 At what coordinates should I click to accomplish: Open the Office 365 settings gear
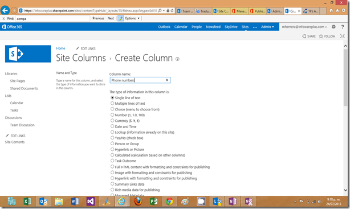(333, 27)
